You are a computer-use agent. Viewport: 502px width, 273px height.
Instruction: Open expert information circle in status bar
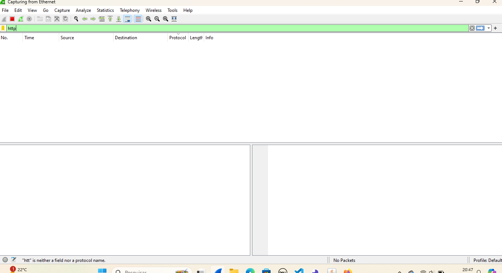5,260
